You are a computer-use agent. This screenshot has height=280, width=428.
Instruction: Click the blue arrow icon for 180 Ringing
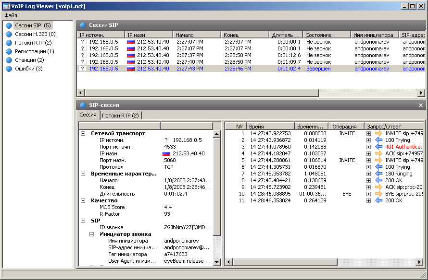coord(378,174)
